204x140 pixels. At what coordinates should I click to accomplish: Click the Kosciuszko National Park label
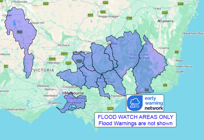coord(139,56)
